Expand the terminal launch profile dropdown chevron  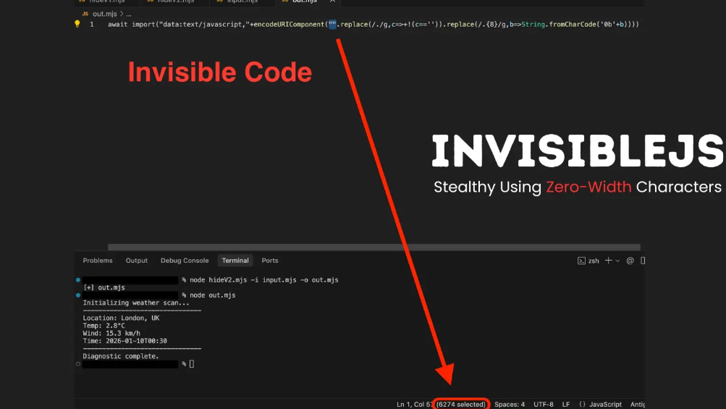617,261
